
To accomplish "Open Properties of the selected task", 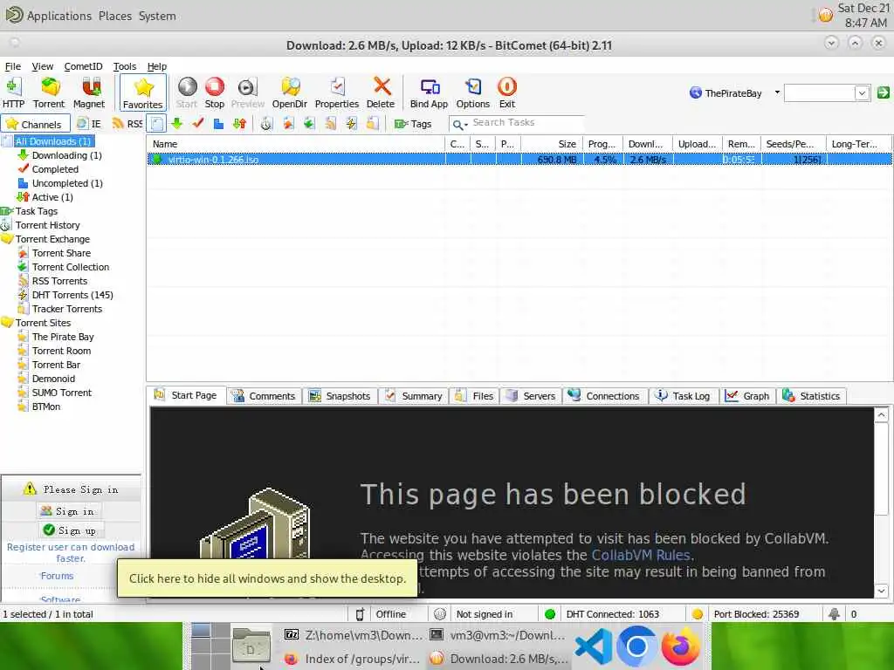I will tap(337, 92).
